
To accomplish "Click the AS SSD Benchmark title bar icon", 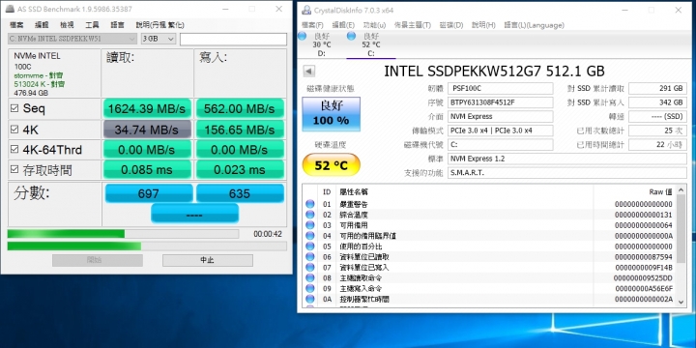I will 11,9.
